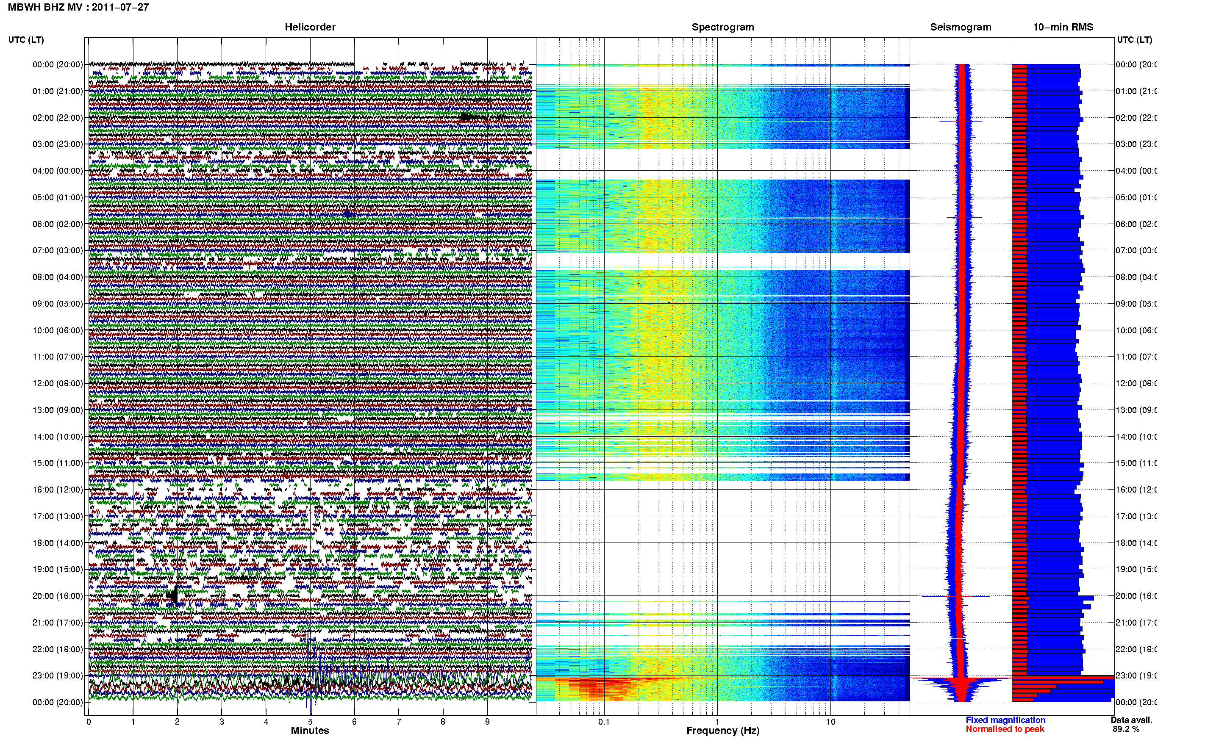
Task: Select the 'Helicorder' panel heading
Action: click(x=310, y=27)
